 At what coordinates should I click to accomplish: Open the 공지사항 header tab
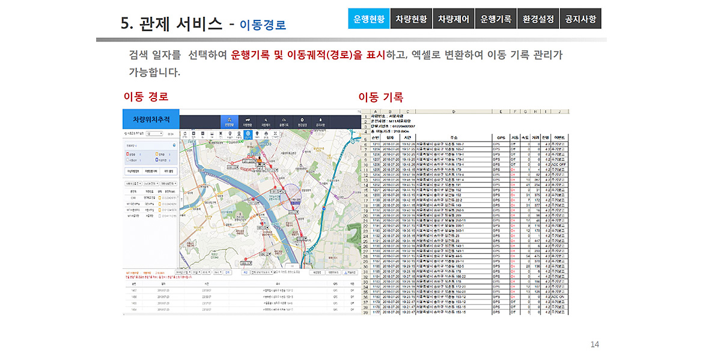click(580, 19)
